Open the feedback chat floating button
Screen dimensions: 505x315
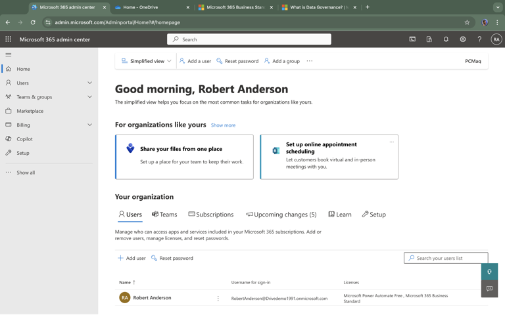point(489,288)
